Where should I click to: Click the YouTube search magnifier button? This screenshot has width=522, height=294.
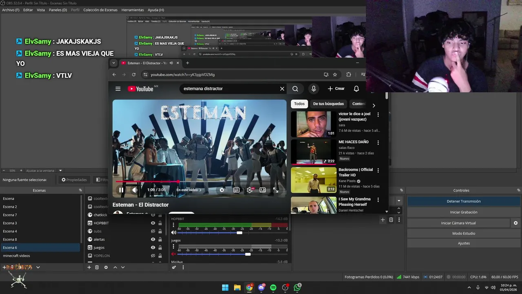[x=295, y=89]
